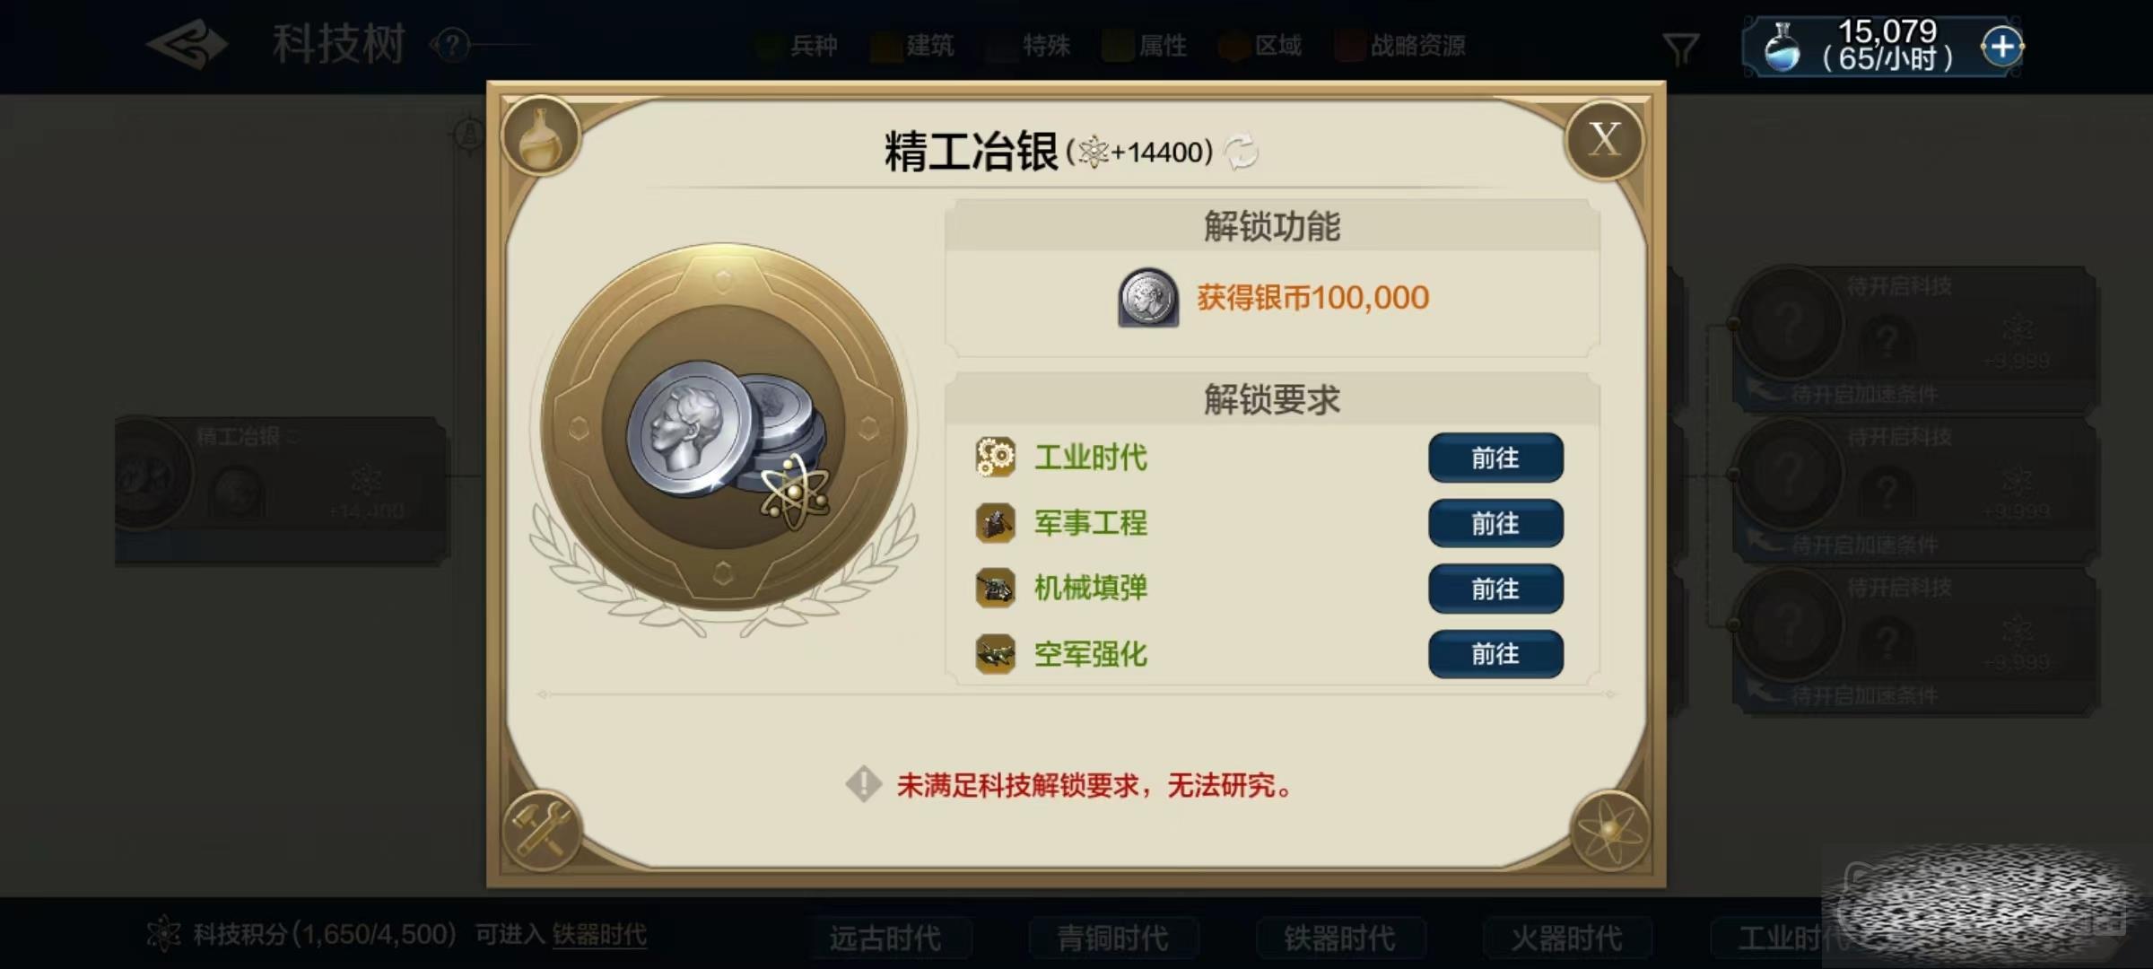Viewport: 2153px width, 969px height.
Task: Go to 机械填弹 via its 前往 button
Action: [x=1495, y=589]
